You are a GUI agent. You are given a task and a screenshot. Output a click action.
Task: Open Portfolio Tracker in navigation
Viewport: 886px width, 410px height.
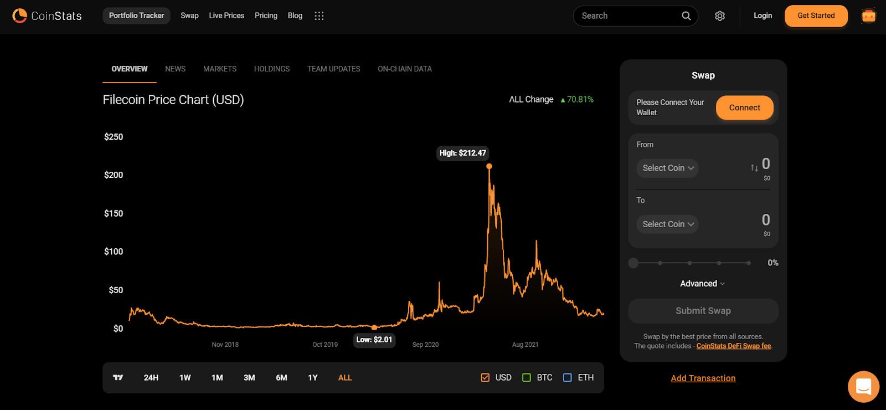point(136,16)
